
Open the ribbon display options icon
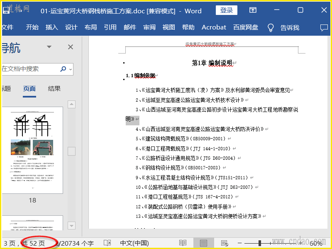coord(253,10)
